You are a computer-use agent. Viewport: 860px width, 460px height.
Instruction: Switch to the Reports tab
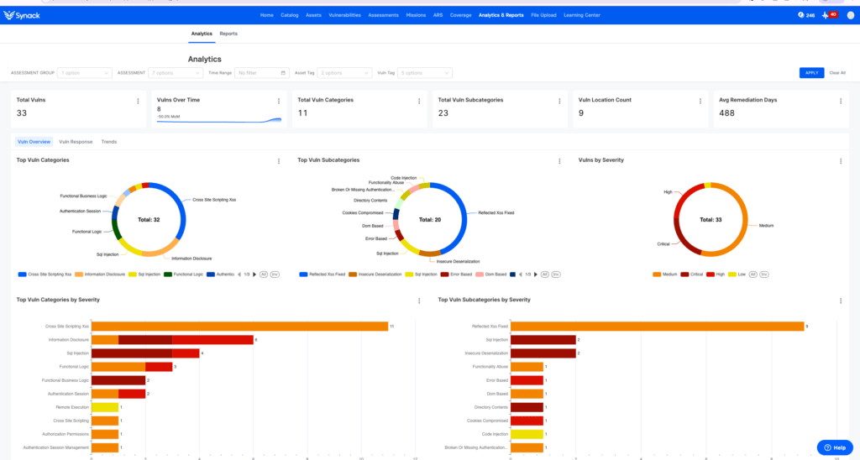tap(228, 34)
